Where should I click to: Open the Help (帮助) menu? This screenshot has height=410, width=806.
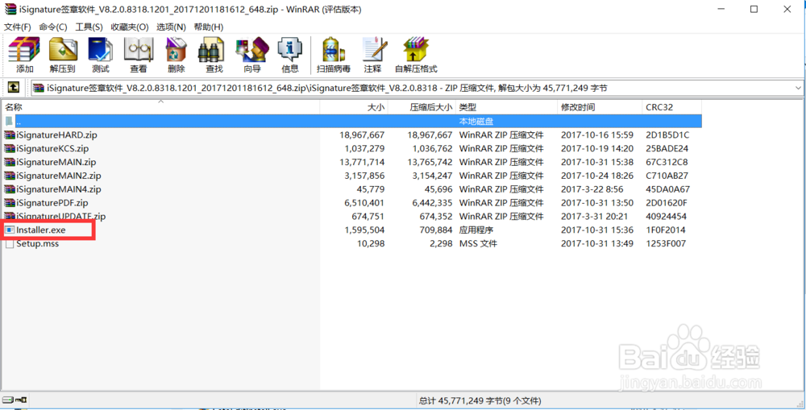click(208, 27)
